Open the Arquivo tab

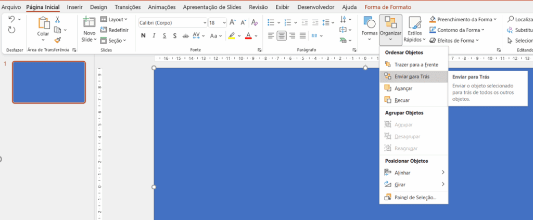pos(11,7)
